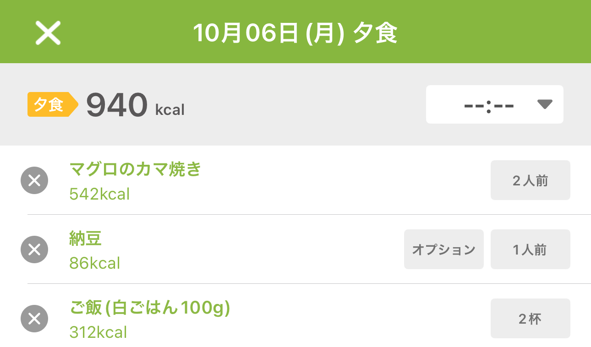The height and width of the screenshot is (347, 591).
Task: Click the dropdown arrow beside the time
Action: click(x=544, y=105)
